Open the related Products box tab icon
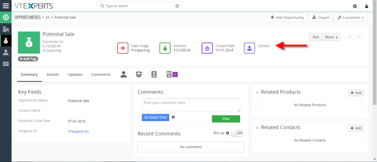The image size is (377, 162). click(139, 74)
